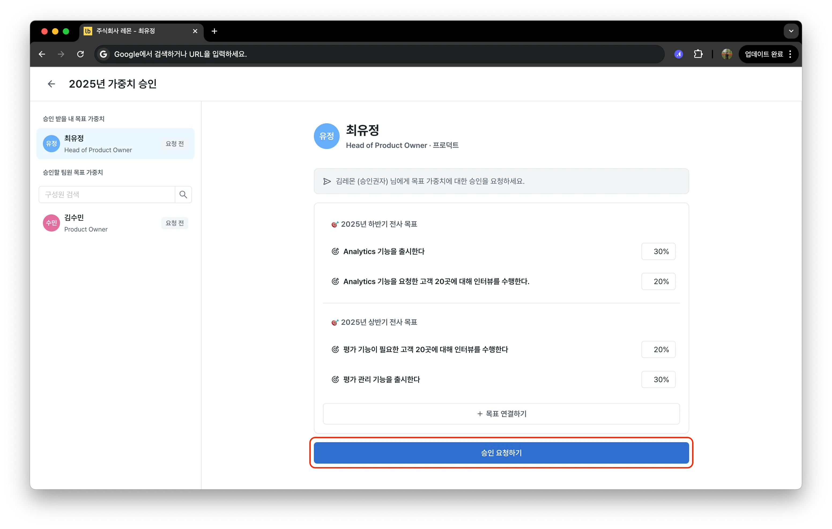Open the 평가 기능이 필요한 고객 인터뷰 goal
Image resolution: width=832 pixels, height=529 pixels.
pyautogui.click(x=426, y=349)
